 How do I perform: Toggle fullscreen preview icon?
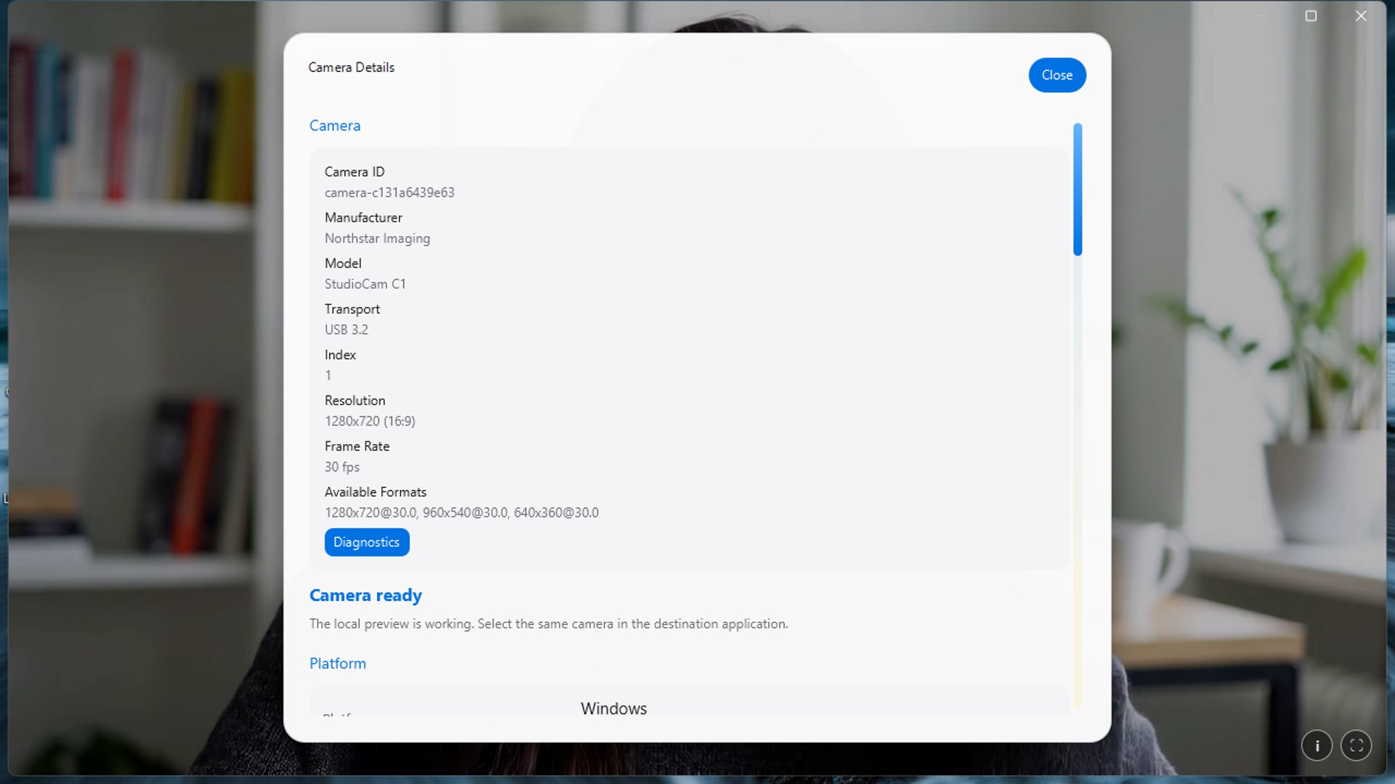[1356, 746]
